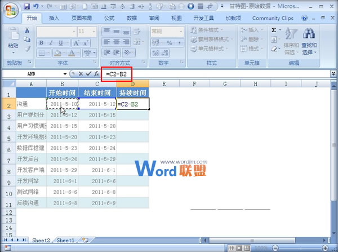The height and width of the screenshot is (252, 338).
Task: Select cell C2 with 2011-5-12
Action: [x=97, y=104]
